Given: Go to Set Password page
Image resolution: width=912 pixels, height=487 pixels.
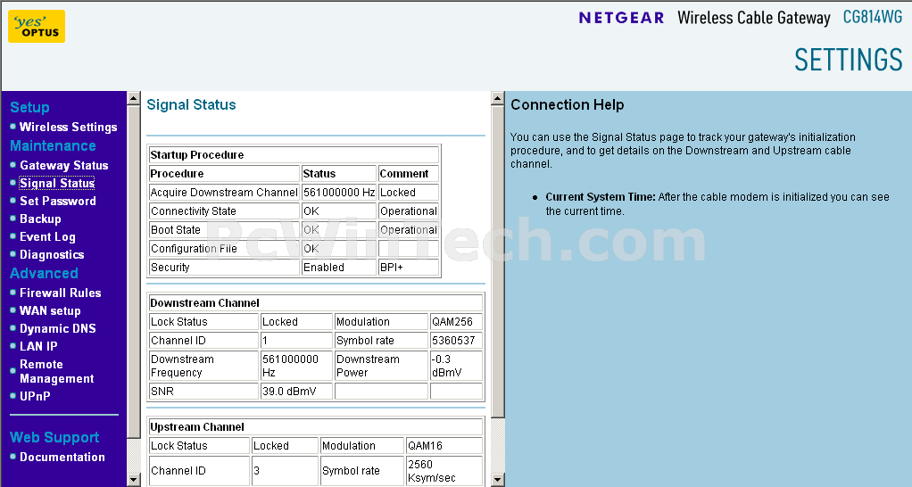Looking at the screenshot, I should [x=58, y=201].
